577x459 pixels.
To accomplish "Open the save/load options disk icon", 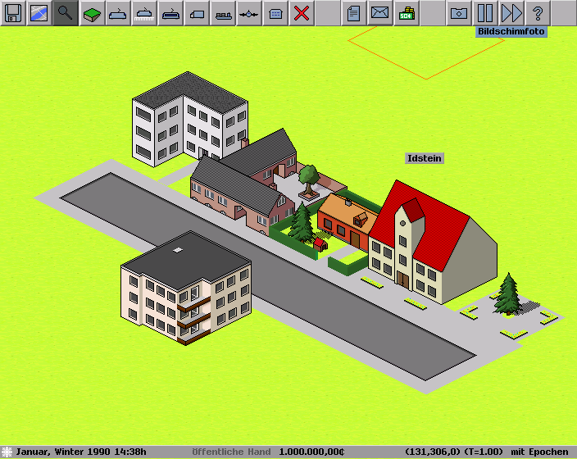I will tap(13, 13).
